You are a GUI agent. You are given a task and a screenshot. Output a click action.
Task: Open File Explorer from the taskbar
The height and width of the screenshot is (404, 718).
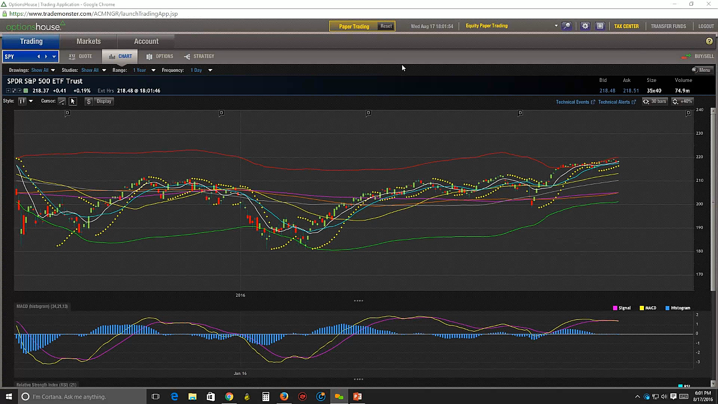(x=192, y=397)
